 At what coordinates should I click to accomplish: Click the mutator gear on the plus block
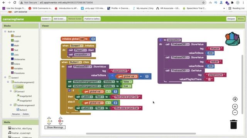pyautogui.click(x=112, y=76)
